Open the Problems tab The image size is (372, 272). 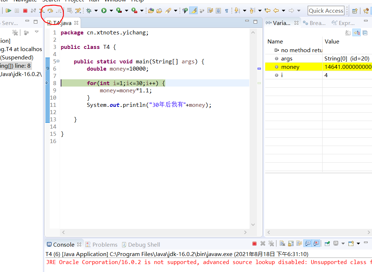pos(101,244)
